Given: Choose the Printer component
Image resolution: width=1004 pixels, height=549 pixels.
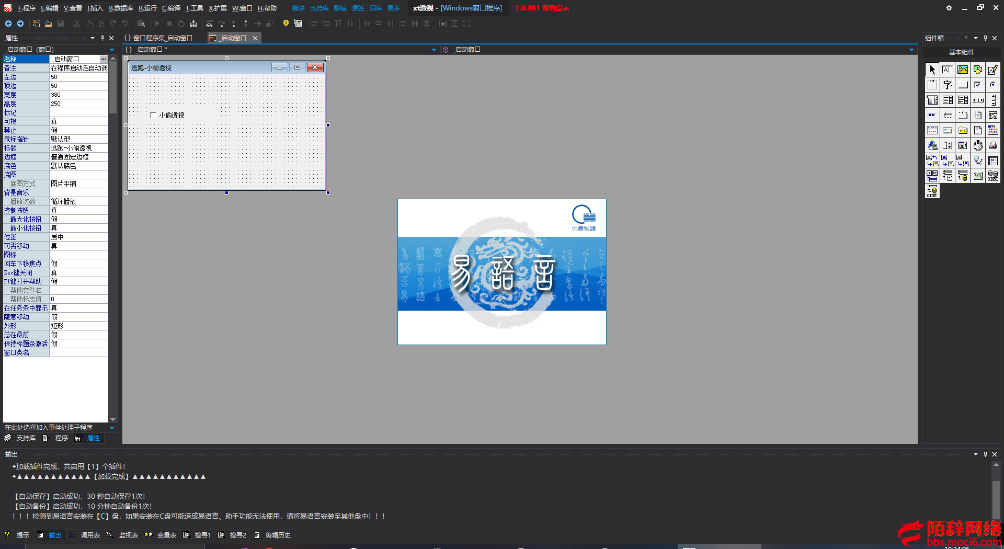Looking at the screenshot, I should (992, 145).
